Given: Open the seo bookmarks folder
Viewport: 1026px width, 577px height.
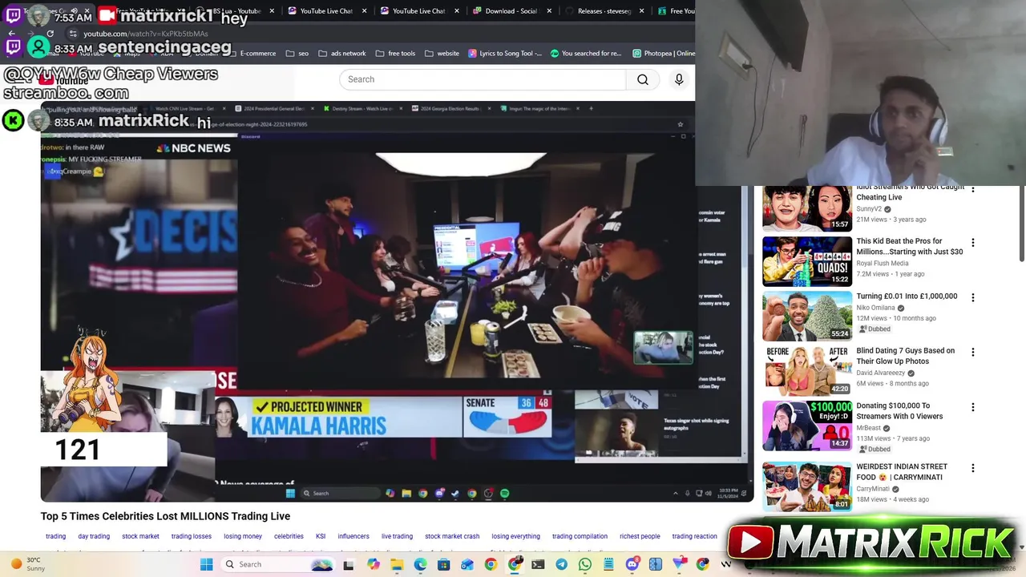Looking at the screenshot, I should coord(297,54).
